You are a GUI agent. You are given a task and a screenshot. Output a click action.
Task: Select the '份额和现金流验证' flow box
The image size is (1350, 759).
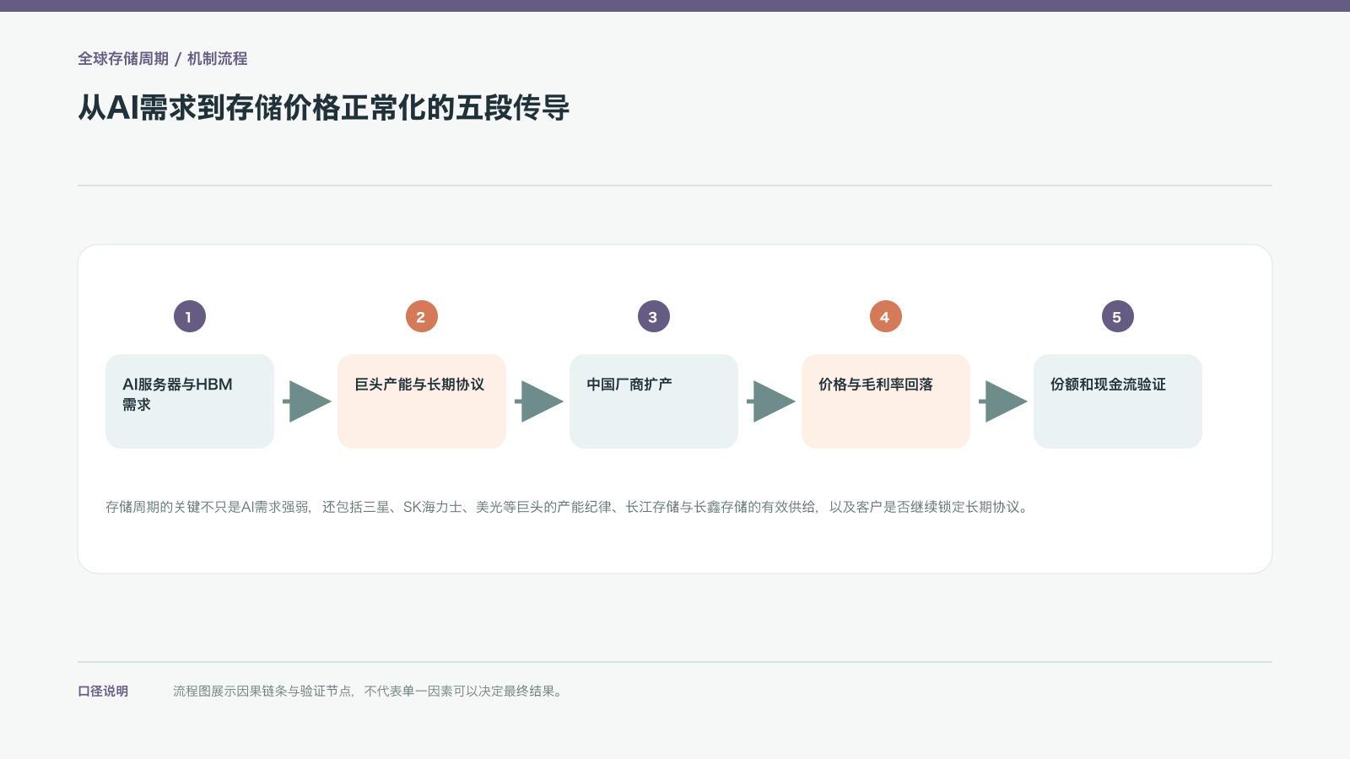1118,401
